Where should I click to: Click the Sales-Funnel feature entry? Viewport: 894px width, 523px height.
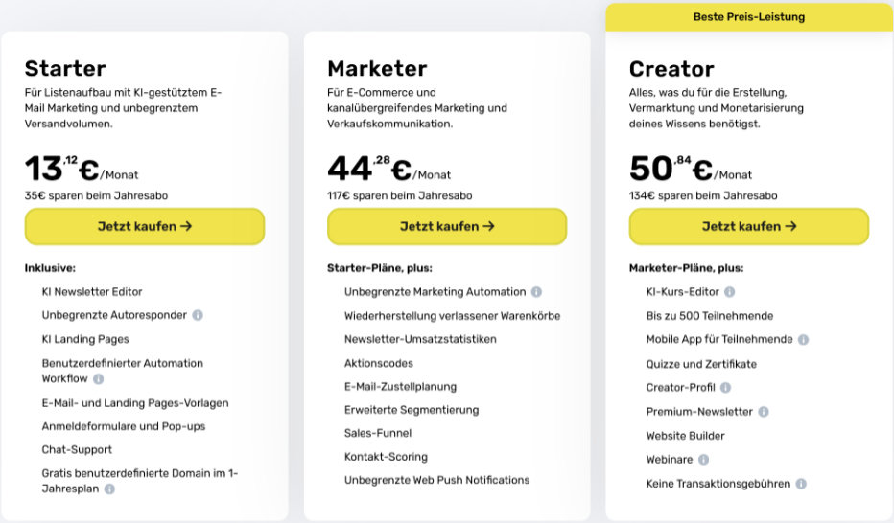click(x=378, y=433)
